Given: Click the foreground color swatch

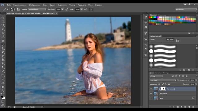Looking at the screenshot, I should pyautogui.click(x=2, y=97).
